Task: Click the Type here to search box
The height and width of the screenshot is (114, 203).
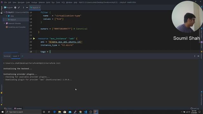Action: [23, 112]
